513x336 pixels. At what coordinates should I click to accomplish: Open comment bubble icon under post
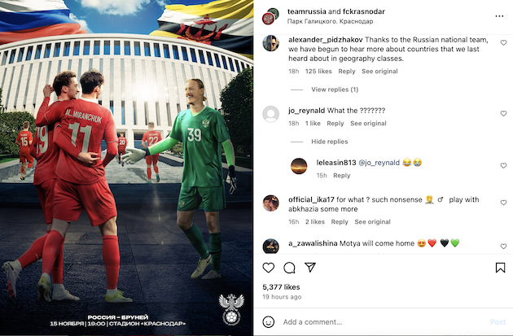289,268
